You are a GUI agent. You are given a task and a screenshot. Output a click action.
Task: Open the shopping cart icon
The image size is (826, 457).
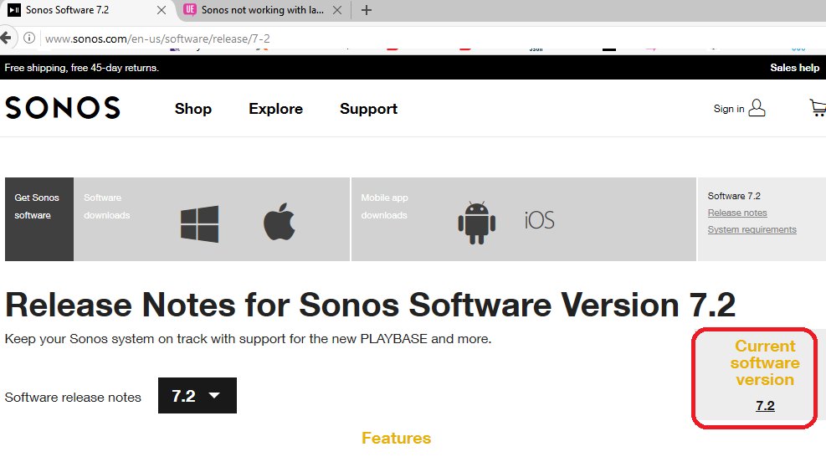[817, 108]
